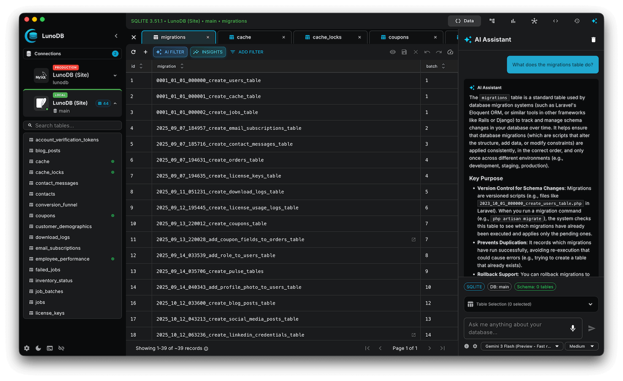This screenshot has width=623, height=381.
Task: Click the records count info icon
Action: point(206,349)
